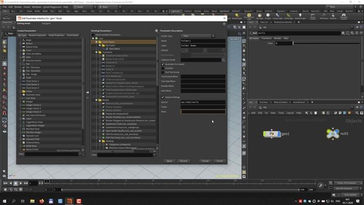The height and width of the screenshot is (205, 364).
Task: Click the stop button on the timeline
Action: 15,183
